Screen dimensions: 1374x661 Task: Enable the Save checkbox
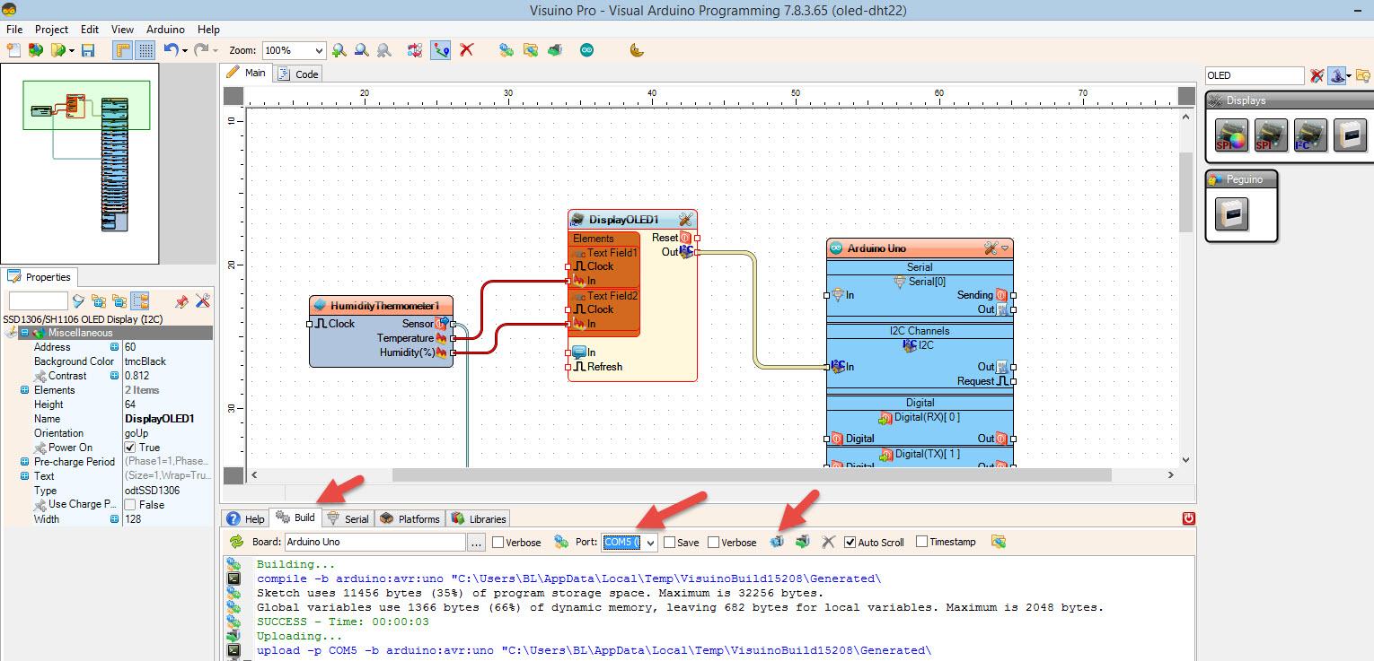click(x=669, y=543)
